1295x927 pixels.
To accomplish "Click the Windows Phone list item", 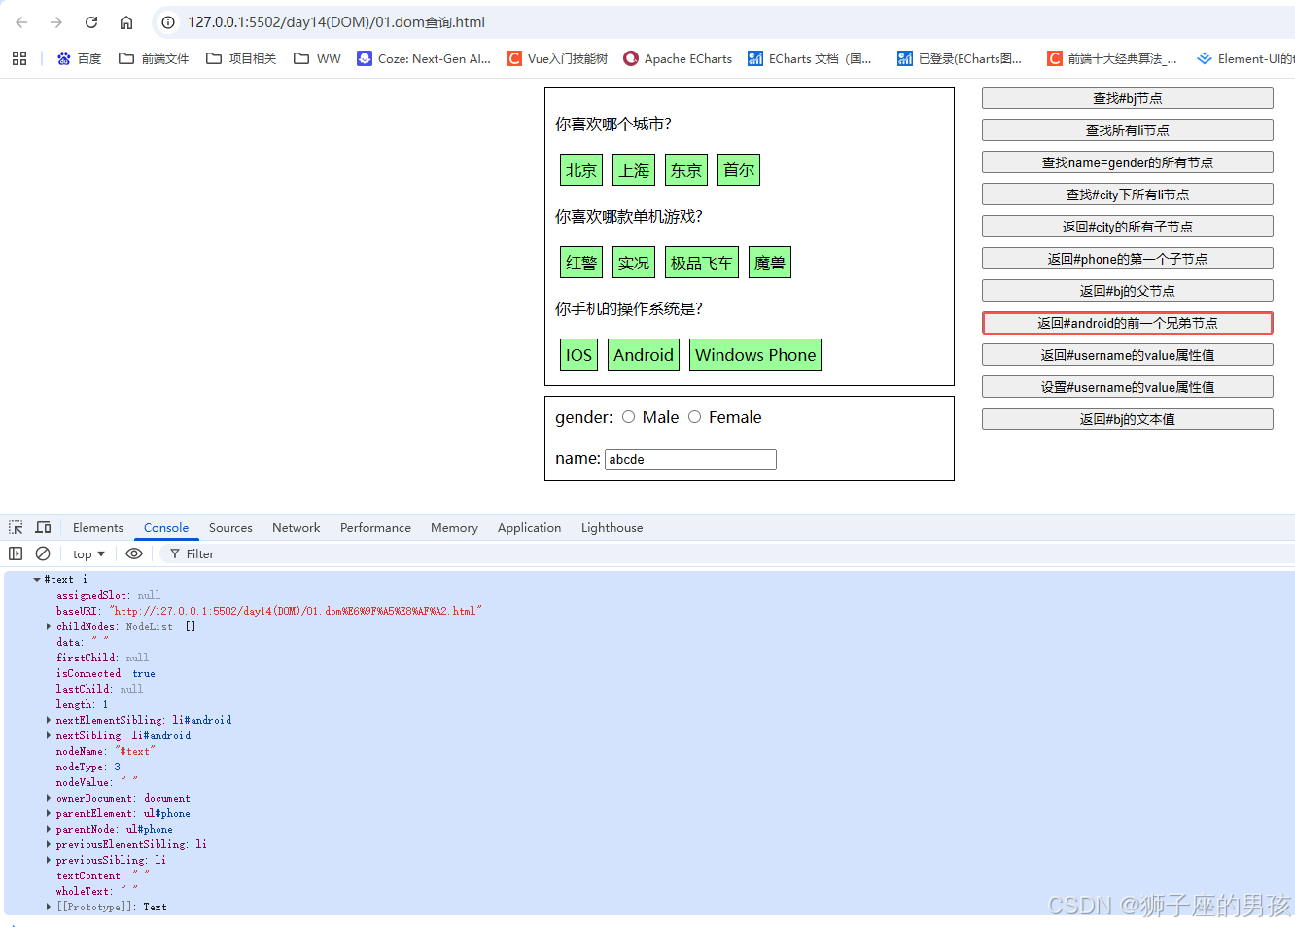I will (x=755, y=355).
